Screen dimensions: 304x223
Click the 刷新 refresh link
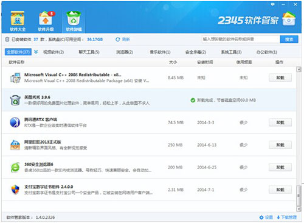click(123, 39)
